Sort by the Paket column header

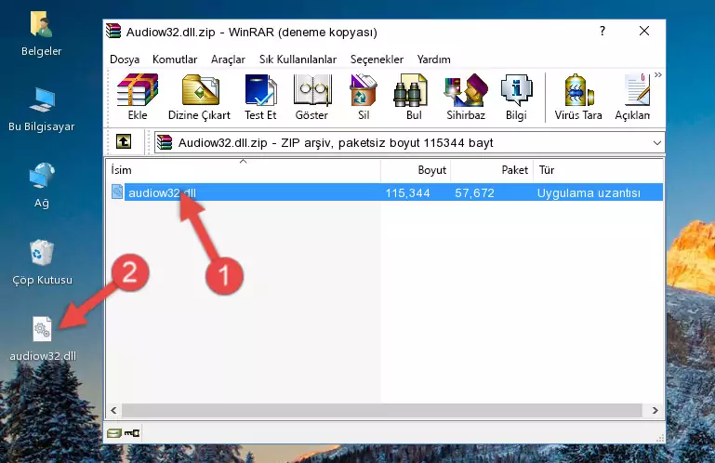point(492,170)
